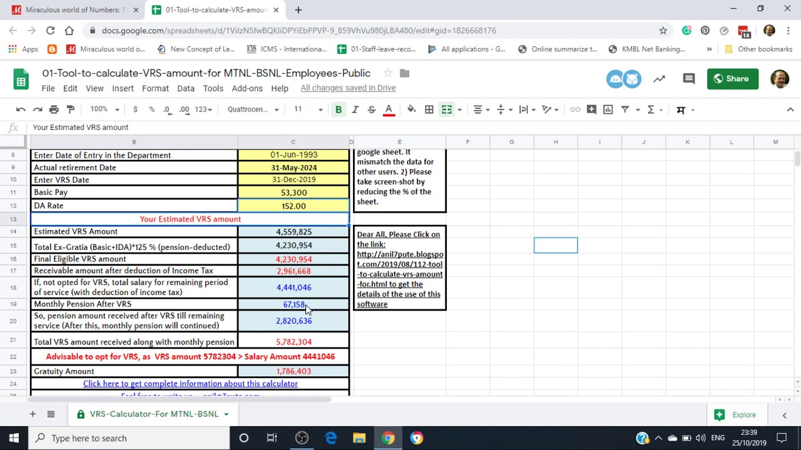The height and width of the screenshot is (450, 801).
Task: Show all sheets list
Action: point(51,414)
